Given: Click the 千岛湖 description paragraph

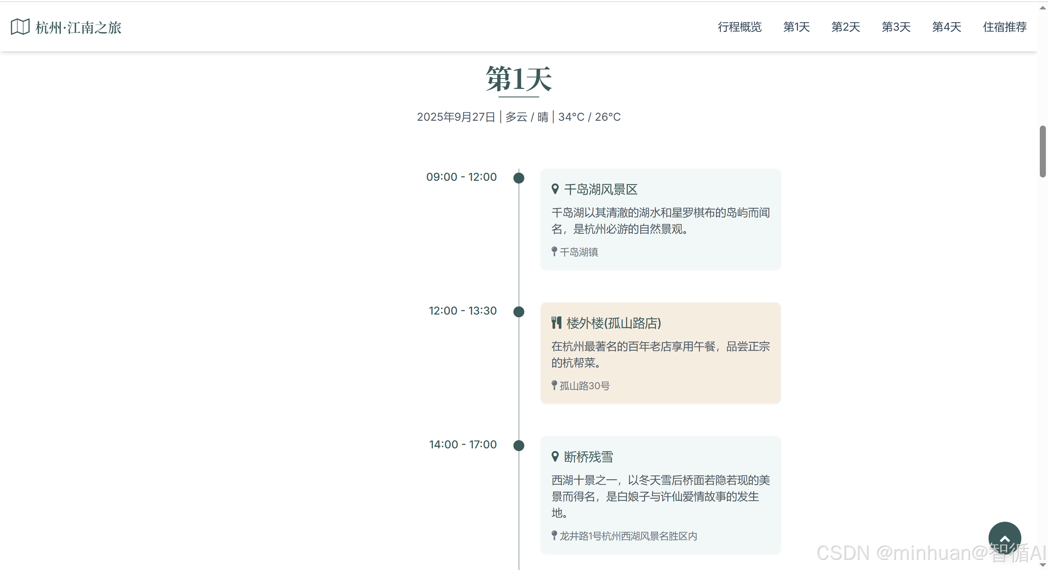Looking at the screenshot, I should [660, 221].
